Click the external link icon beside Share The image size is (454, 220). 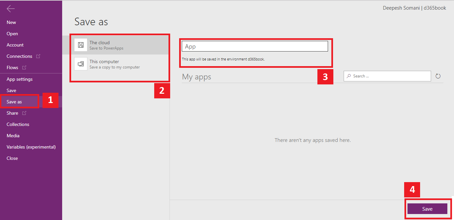click(24, 113)
